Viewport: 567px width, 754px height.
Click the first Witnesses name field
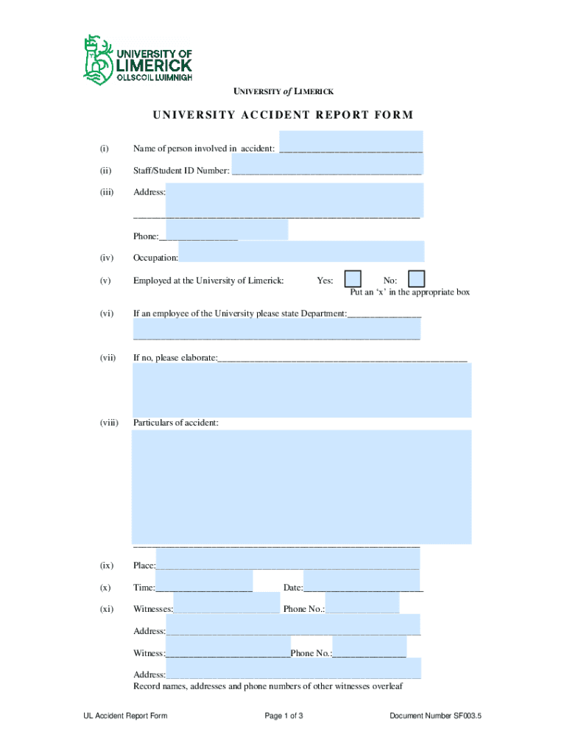click(x=226, y=603)
